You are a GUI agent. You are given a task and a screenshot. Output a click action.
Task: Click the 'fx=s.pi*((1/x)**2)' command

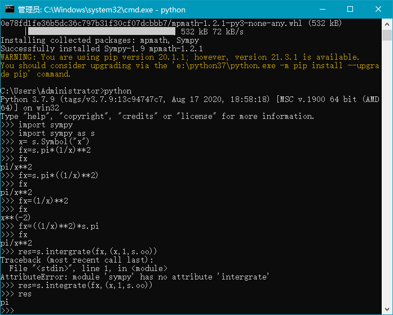tap(59, 175)
